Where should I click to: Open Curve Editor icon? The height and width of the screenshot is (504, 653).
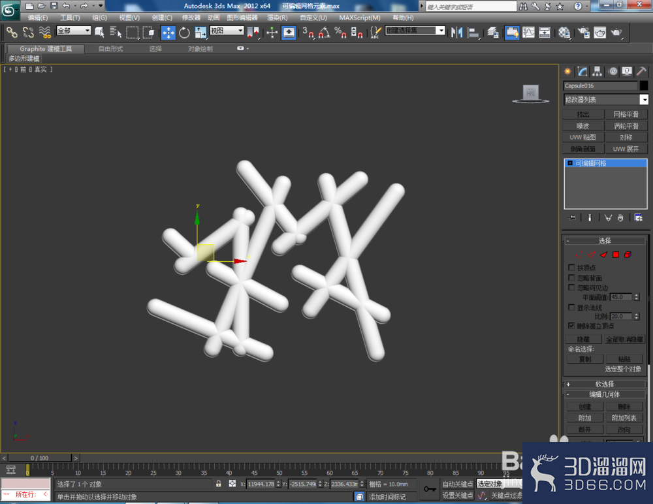tap(528, 32)
